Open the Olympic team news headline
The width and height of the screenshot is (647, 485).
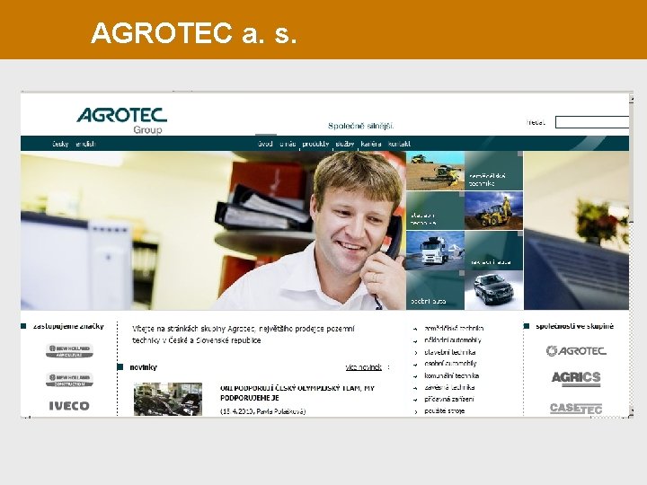(297, 393)
